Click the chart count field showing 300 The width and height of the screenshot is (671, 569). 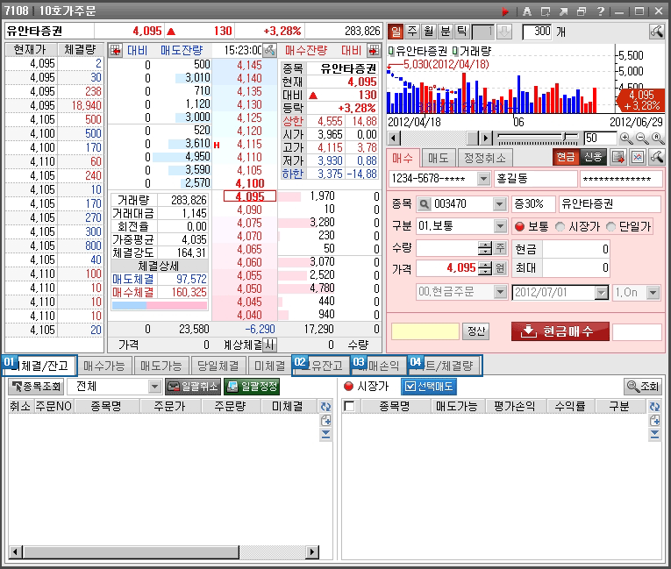537,32
